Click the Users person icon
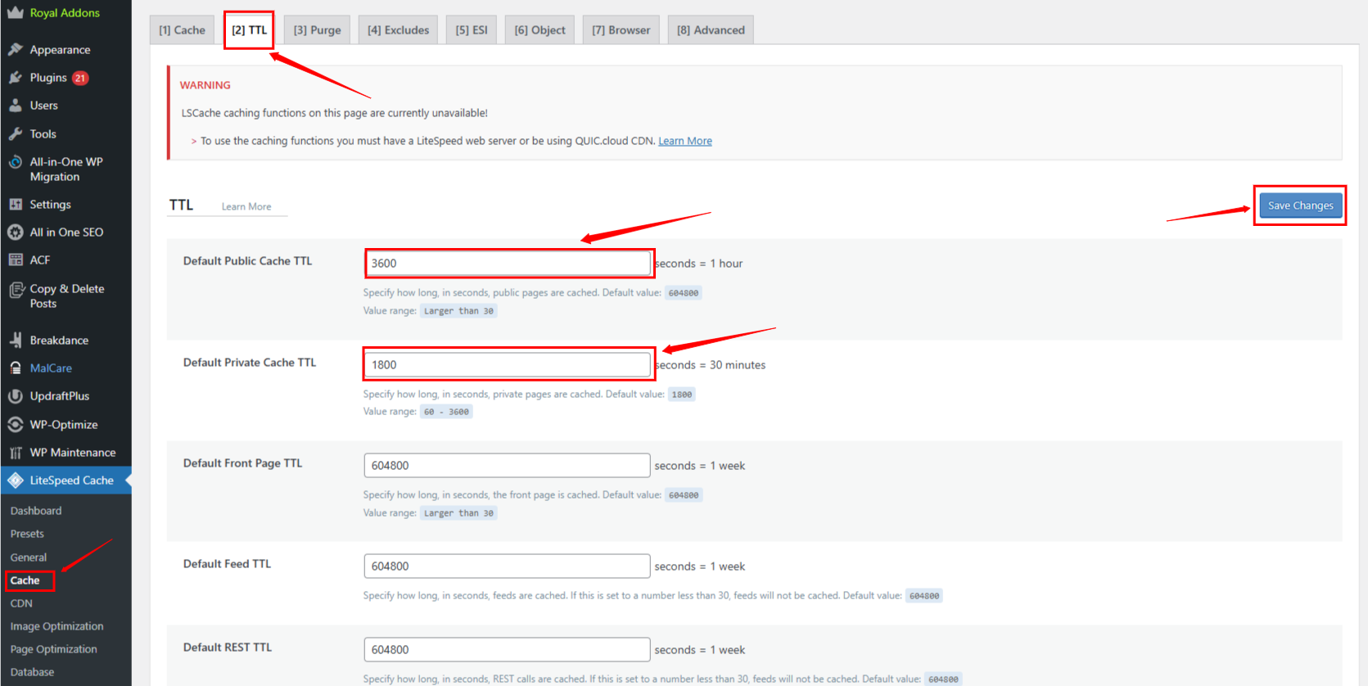 (15, 106)
